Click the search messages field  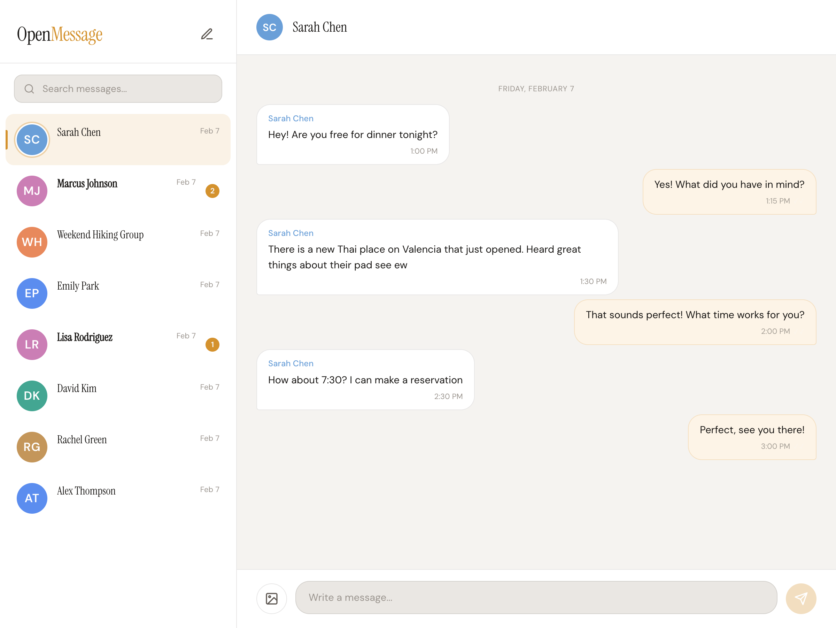tap(118, 89)
